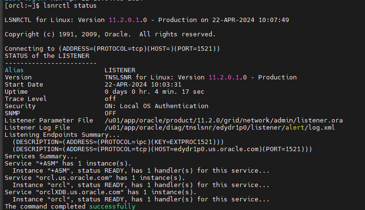Viewport: 365px width, 210px height.
Task: Click Service "orclXDB.us.oracle.com" line
Action: pyautogui.click(x=100, y=192)
